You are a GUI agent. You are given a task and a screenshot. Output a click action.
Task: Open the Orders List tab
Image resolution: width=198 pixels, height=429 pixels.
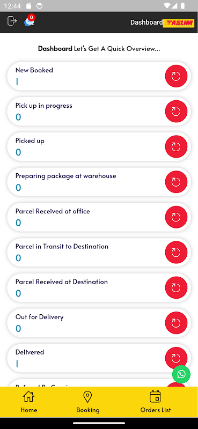click(156, 402)
